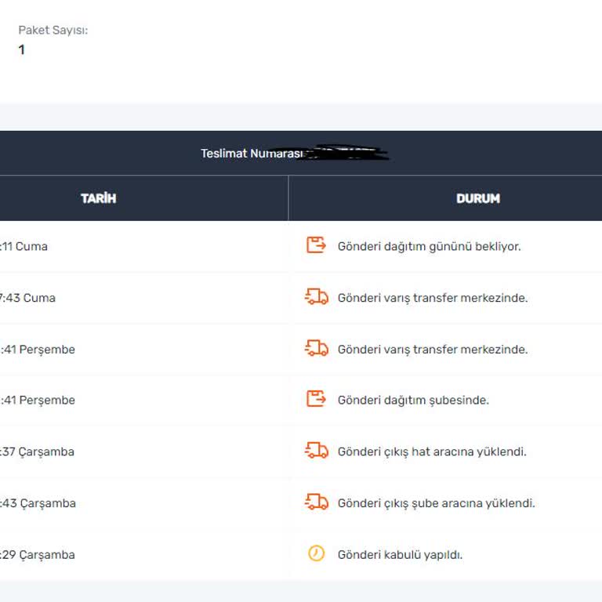Click the truck icon beside 'Gönderi çıkış hat aracına yüklendi'
Screen dimensions: 602x602
(x=317, y=451)
